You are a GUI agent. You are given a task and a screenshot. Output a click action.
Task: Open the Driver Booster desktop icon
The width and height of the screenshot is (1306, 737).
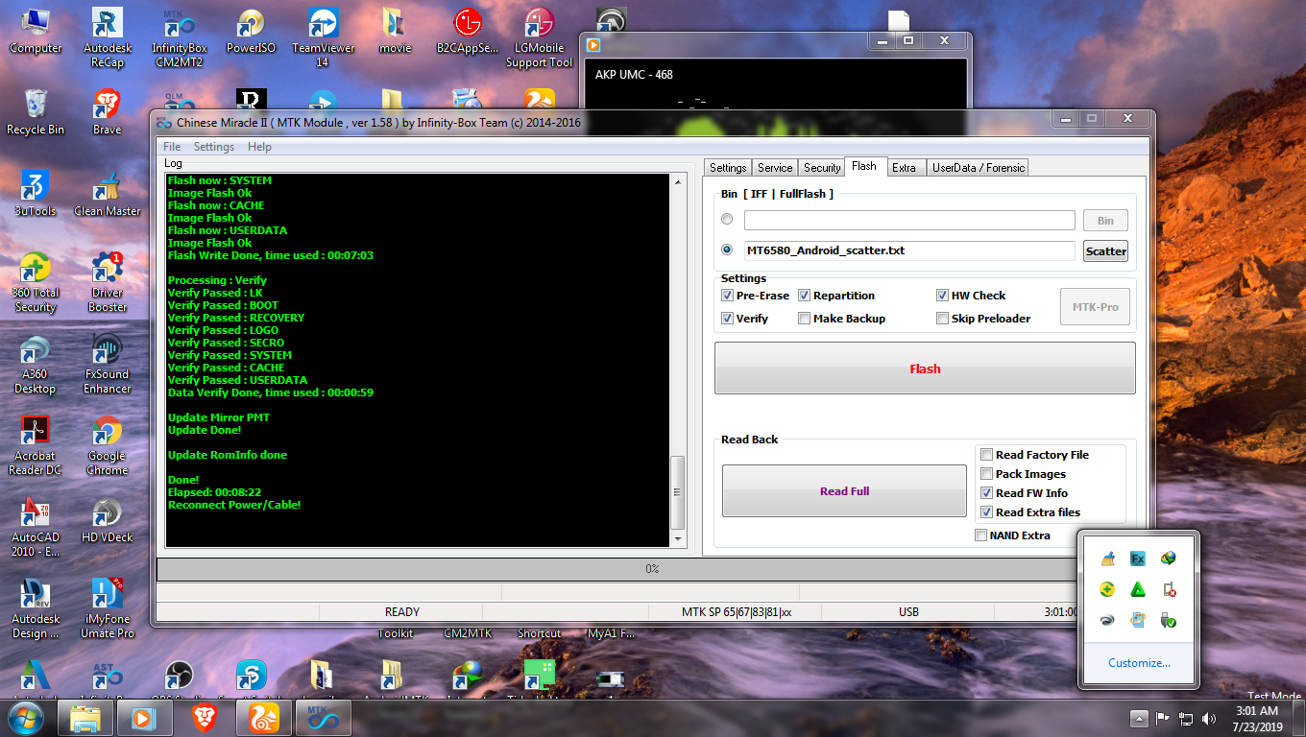point(108,282)
